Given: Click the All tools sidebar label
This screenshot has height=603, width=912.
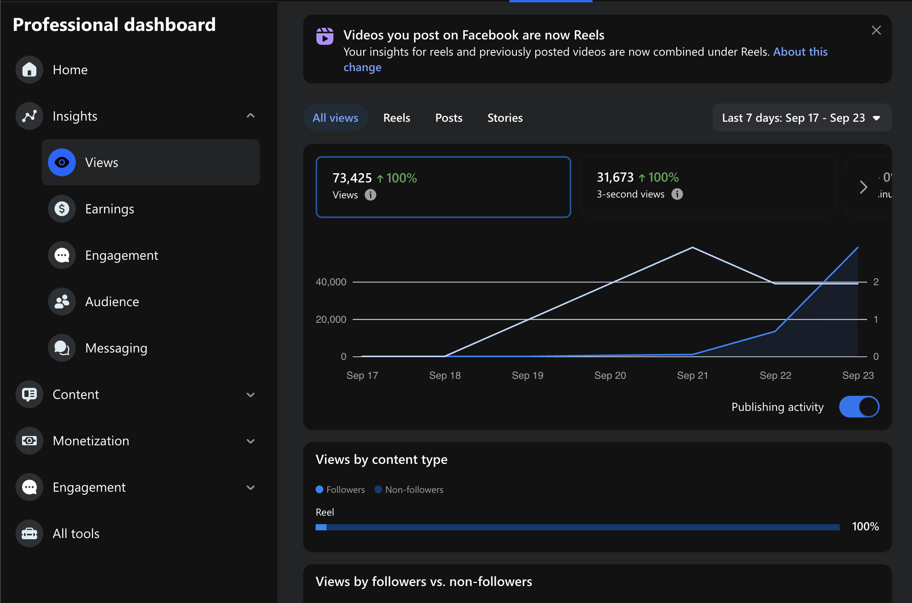Looking at the screenshot, I should [x=76, y=533].
